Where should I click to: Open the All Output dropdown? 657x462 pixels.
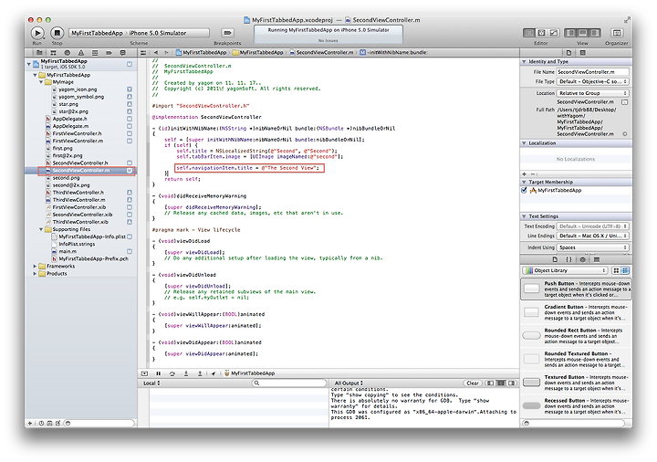coord(349,383)
